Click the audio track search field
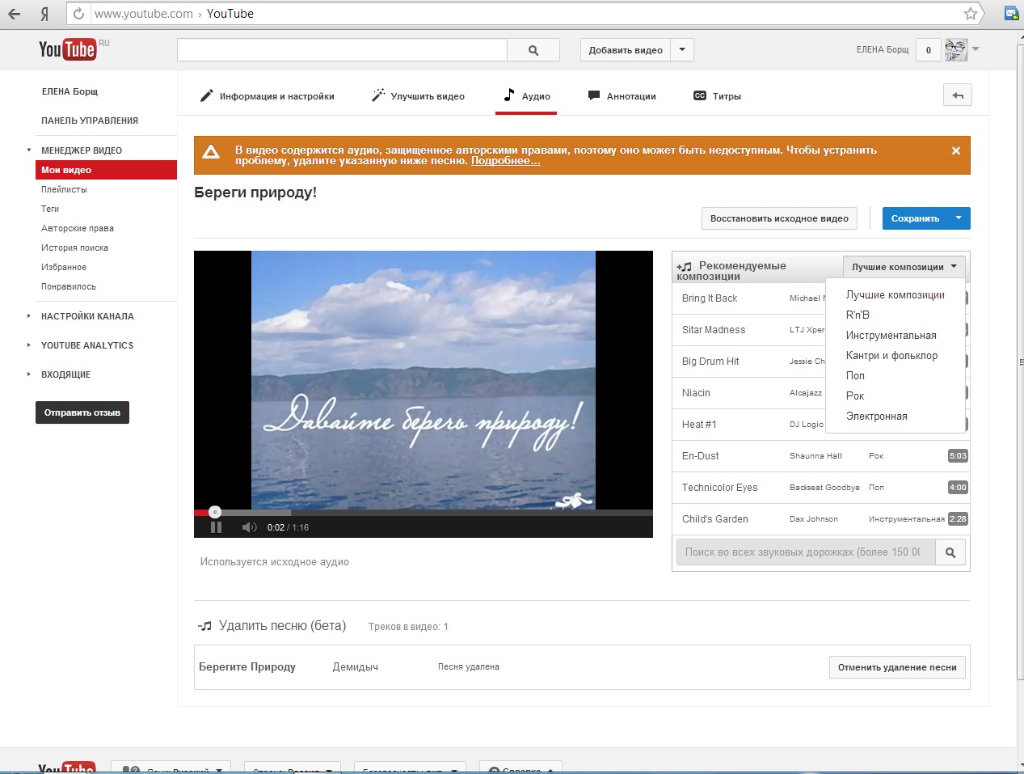Screen dimensions: 1024x774 point(806,552)
